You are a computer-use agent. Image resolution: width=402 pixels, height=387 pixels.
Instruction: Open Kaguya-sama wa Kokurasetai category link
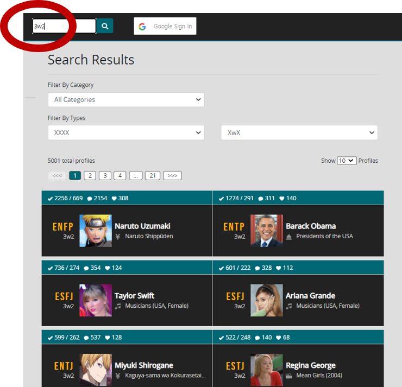pyautogui.click(x=165, y=376)
